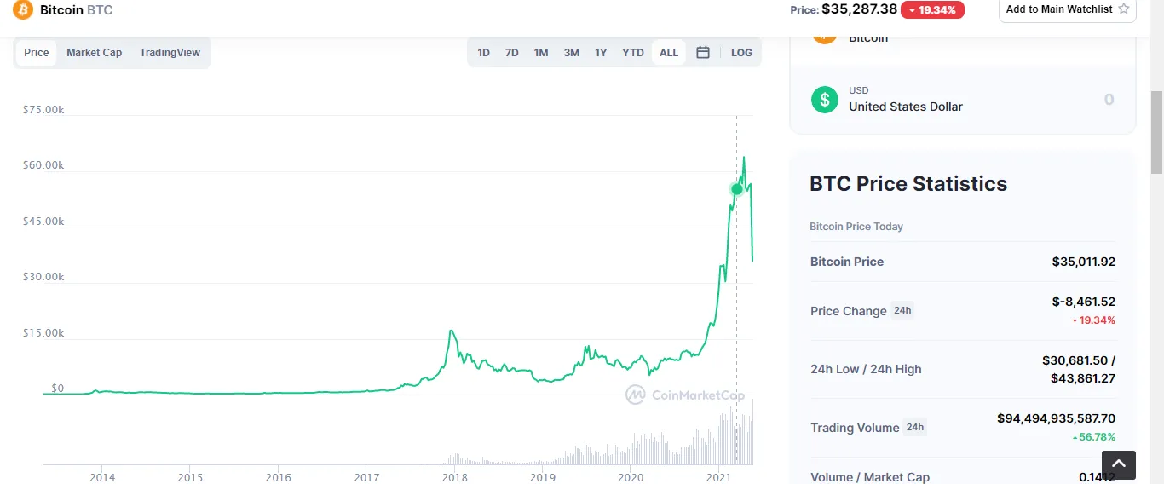This screenshot has height=484, width=1164.
Task: Switch to the Market Cap tab
Action: click(94, 53)
